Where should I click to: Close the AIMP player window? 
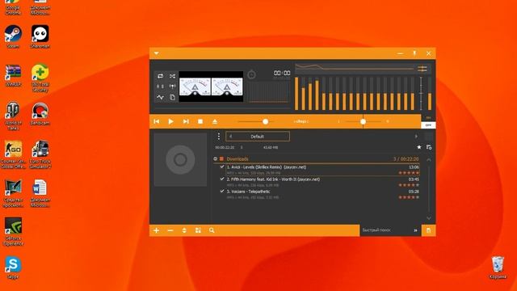pyautogui.click(x=428, y=53)
